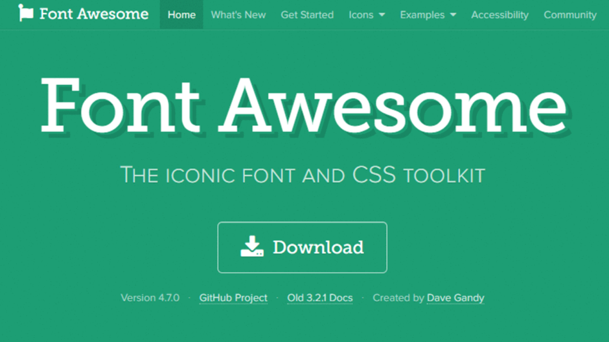Click the iconic font and CSS toolkit tagline
The height and width of the screenshot is (342, 609).
(303, 175)
